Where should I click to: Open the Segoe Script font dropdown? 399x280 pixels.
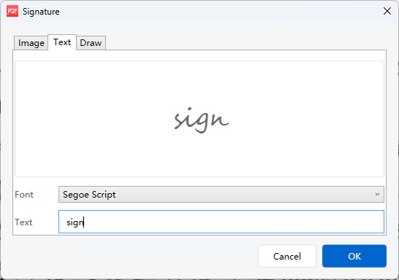tap(221, 195)
